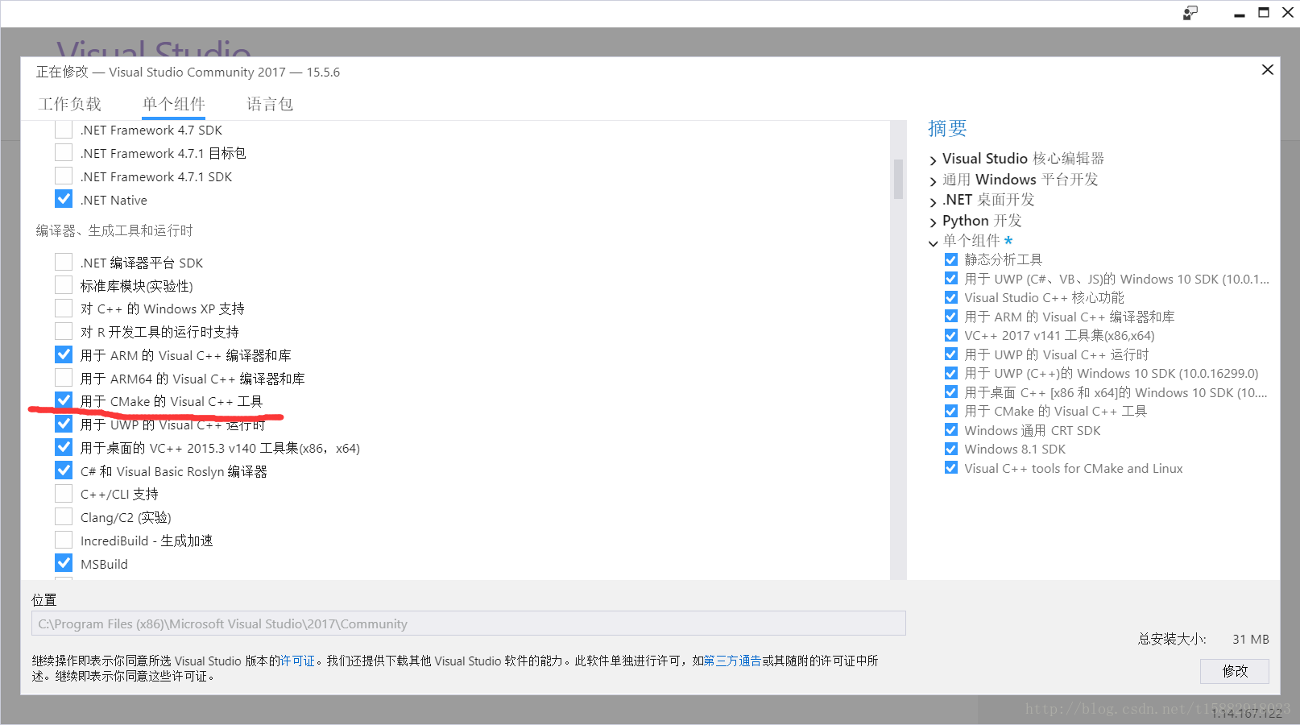This screenshot has height=725, width=1300.
Task: Check .NET Framework 4.7.1 目标包
Action: coord(64,152)
